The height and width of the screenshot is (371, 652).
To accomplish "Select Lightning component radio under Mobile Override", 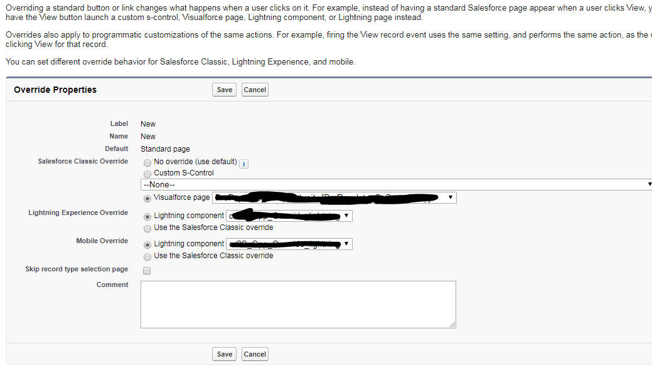I will (x=147, y=244).
